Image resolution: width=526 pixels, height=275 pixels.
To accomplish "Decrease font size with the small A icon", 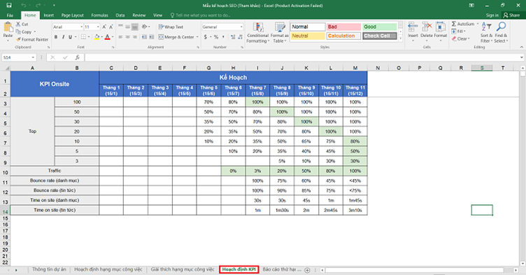I will point(111,27).
